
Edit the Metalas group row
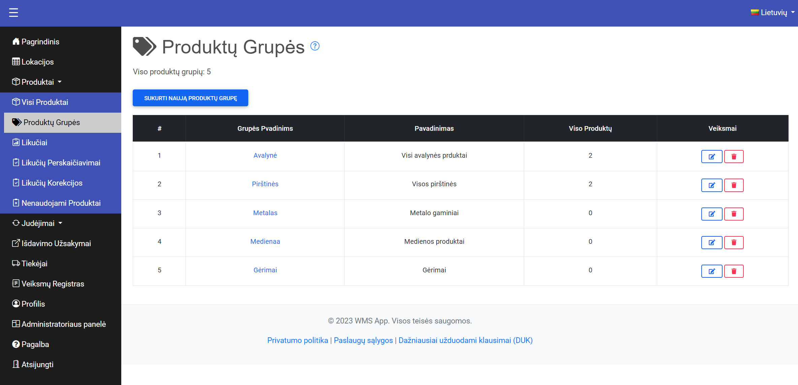[711, 214]
